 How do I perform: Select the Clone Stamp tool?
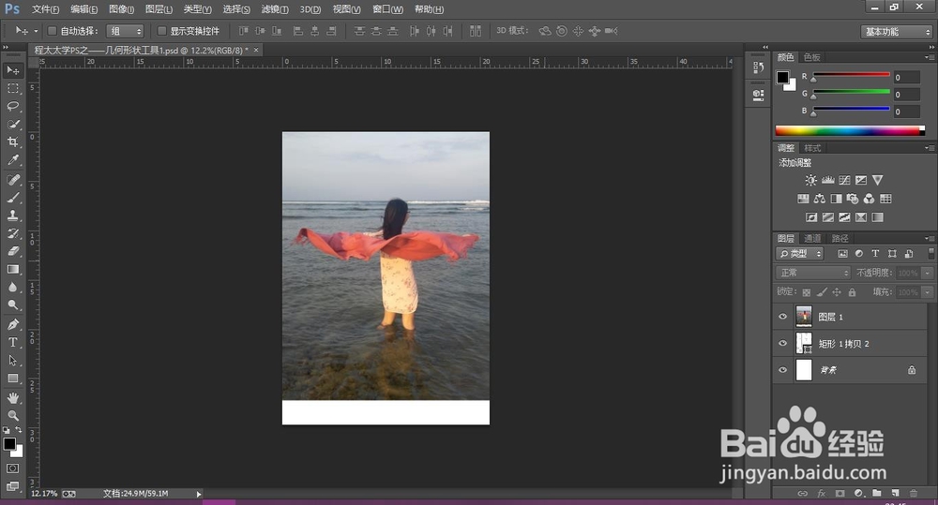pyautogui.click(x=12, y=215)
